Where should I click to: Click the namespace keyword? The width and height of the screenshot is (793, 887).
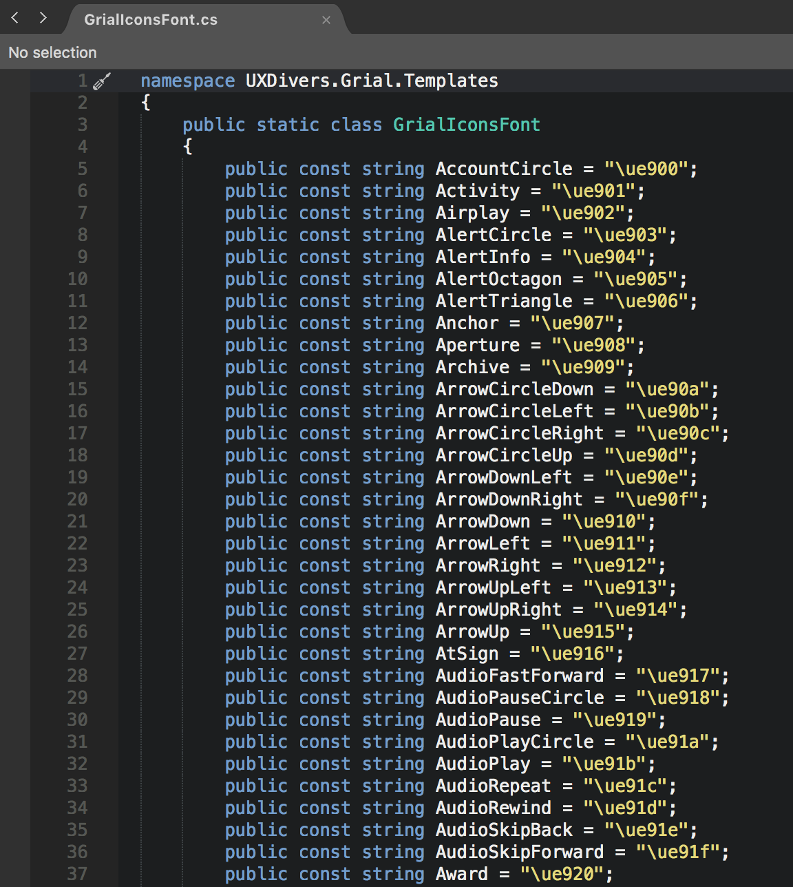188,81
